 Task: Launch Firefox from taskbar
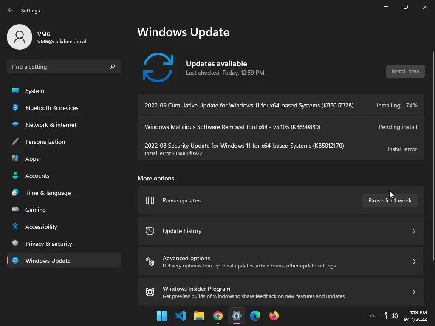[x=274, y=316]
